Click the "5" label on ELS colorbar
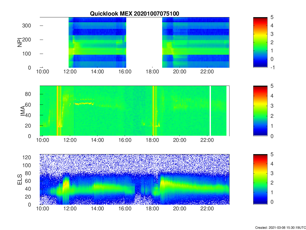The image size is (306, 230). [x=273, y=154]
